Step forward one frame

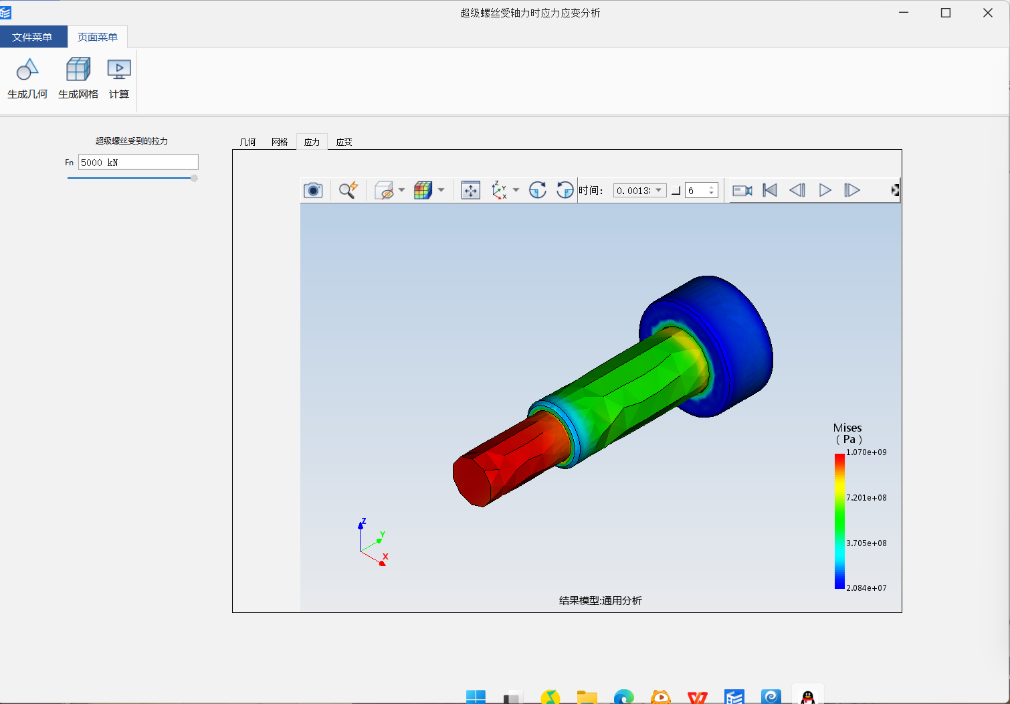[852, 191]
